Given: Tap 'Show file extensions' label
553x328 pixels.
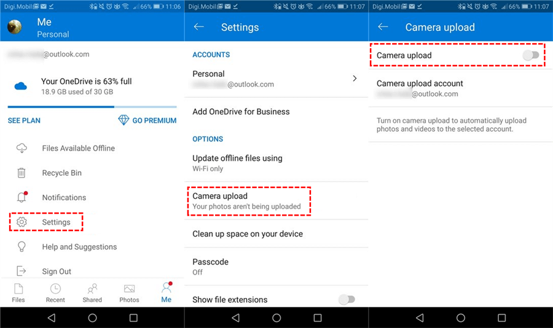Looking at the screenshot, I should point(230,299).
